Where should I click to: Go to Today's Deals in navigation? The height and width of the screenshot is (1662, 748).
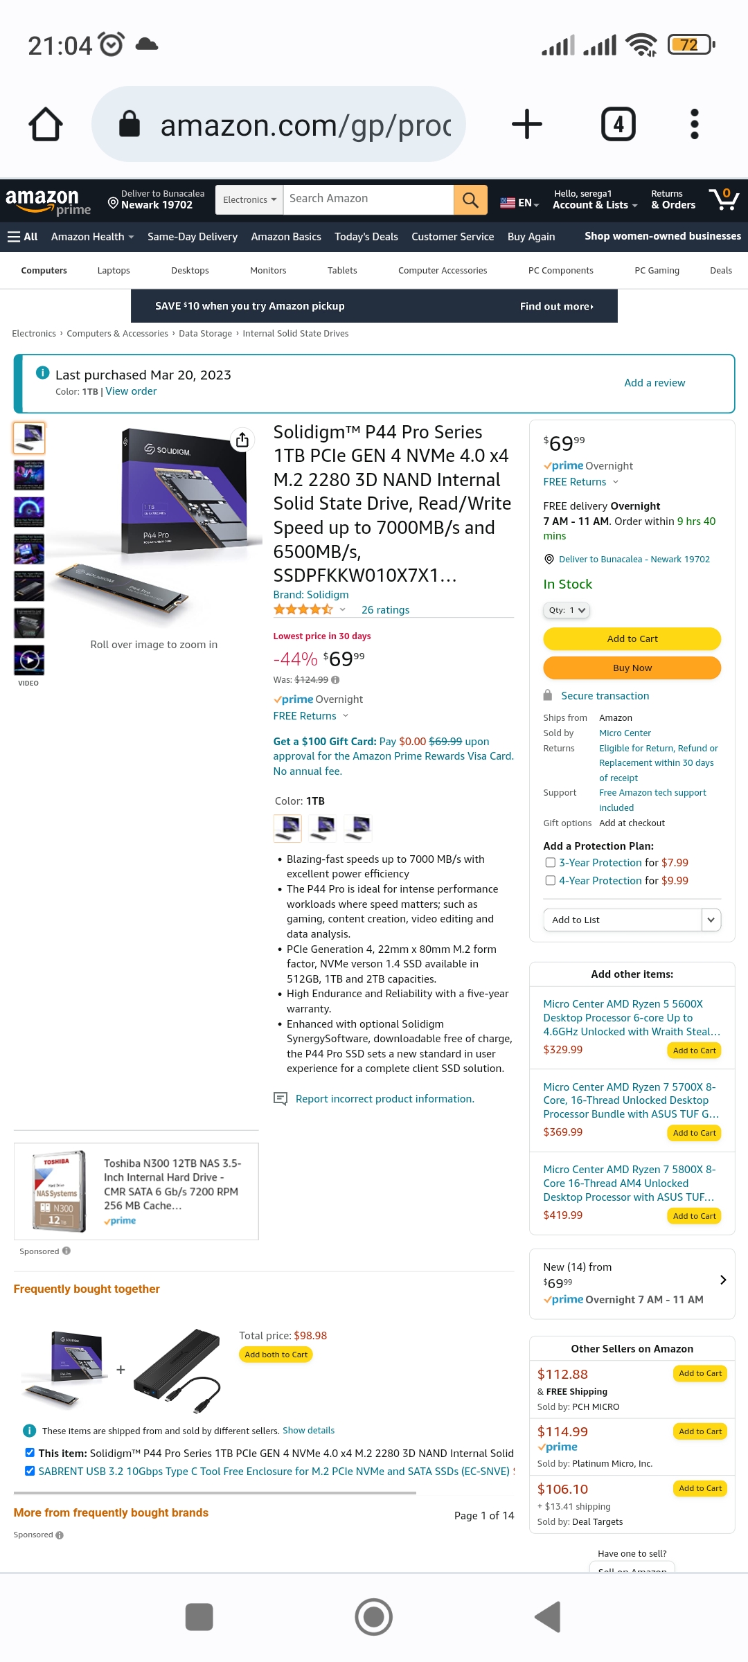click(x=366, y=237)
